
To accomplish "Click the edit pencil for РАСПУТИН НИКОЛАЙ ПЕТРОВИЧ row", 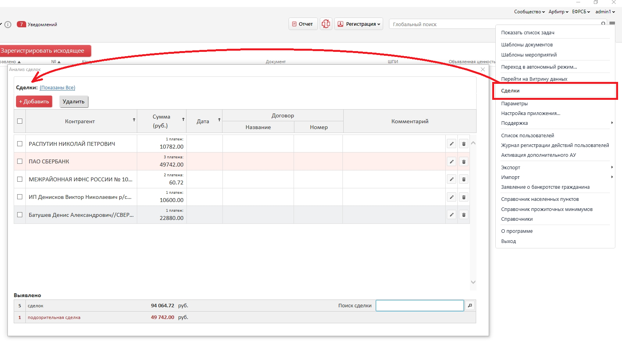I will click(x=452, y=144).
